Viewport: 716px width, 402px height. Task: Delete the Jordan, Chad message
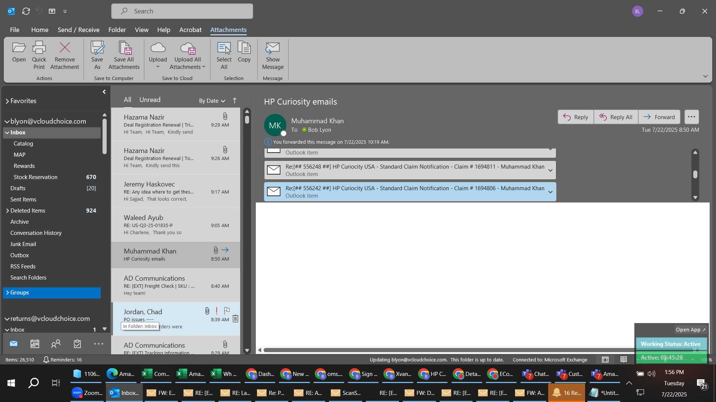tap(235, 319)
